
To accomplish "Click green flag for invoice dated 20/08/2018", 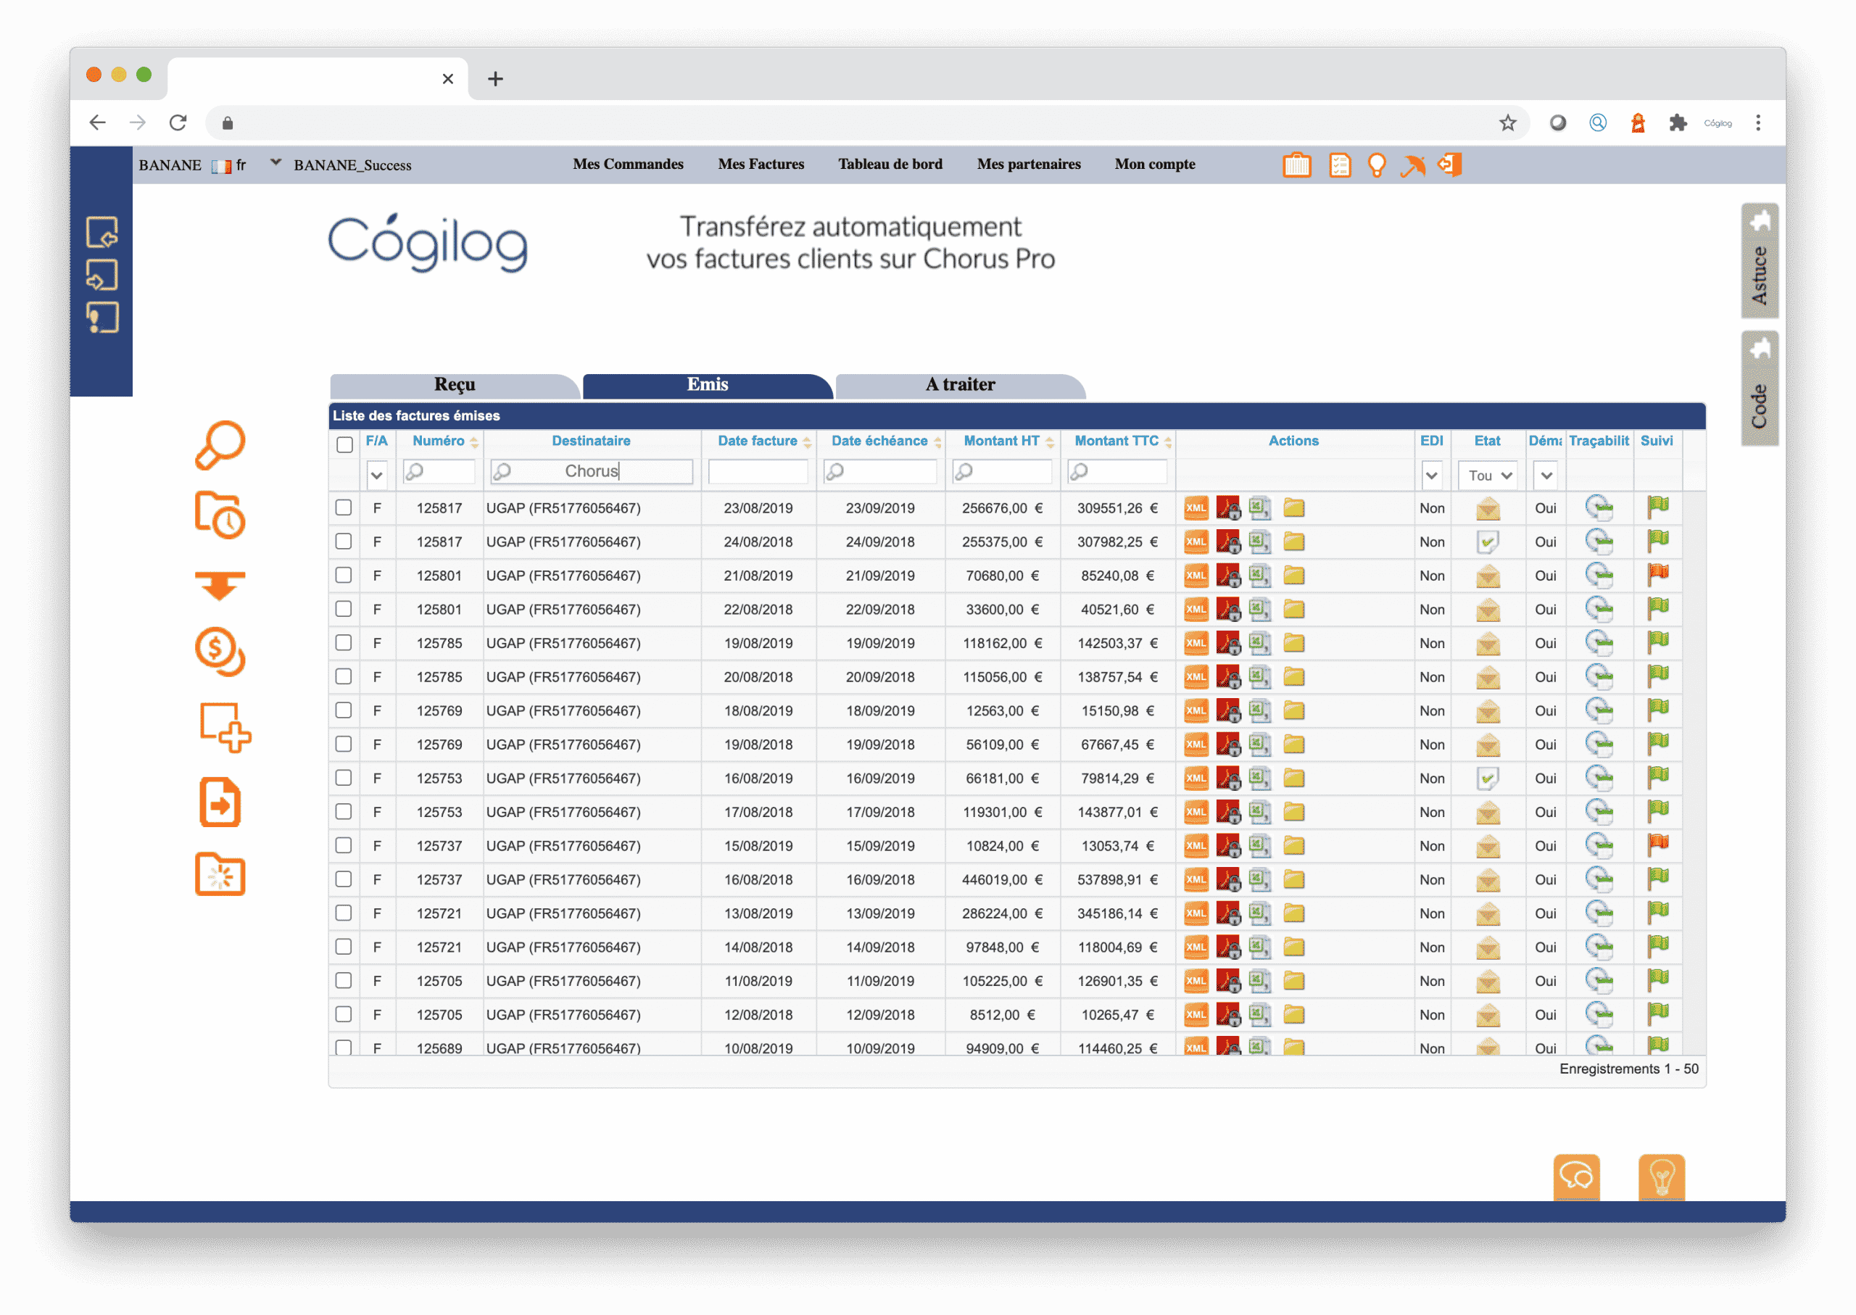I will [1657, 676].
